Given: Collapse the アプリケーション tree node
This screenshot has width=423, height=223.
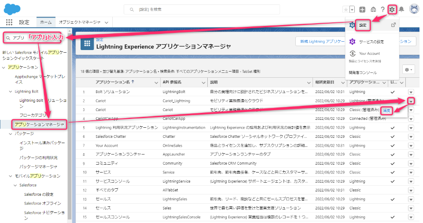Looking at the screenshot, I should pyautogui.click(x=4, y=68).
